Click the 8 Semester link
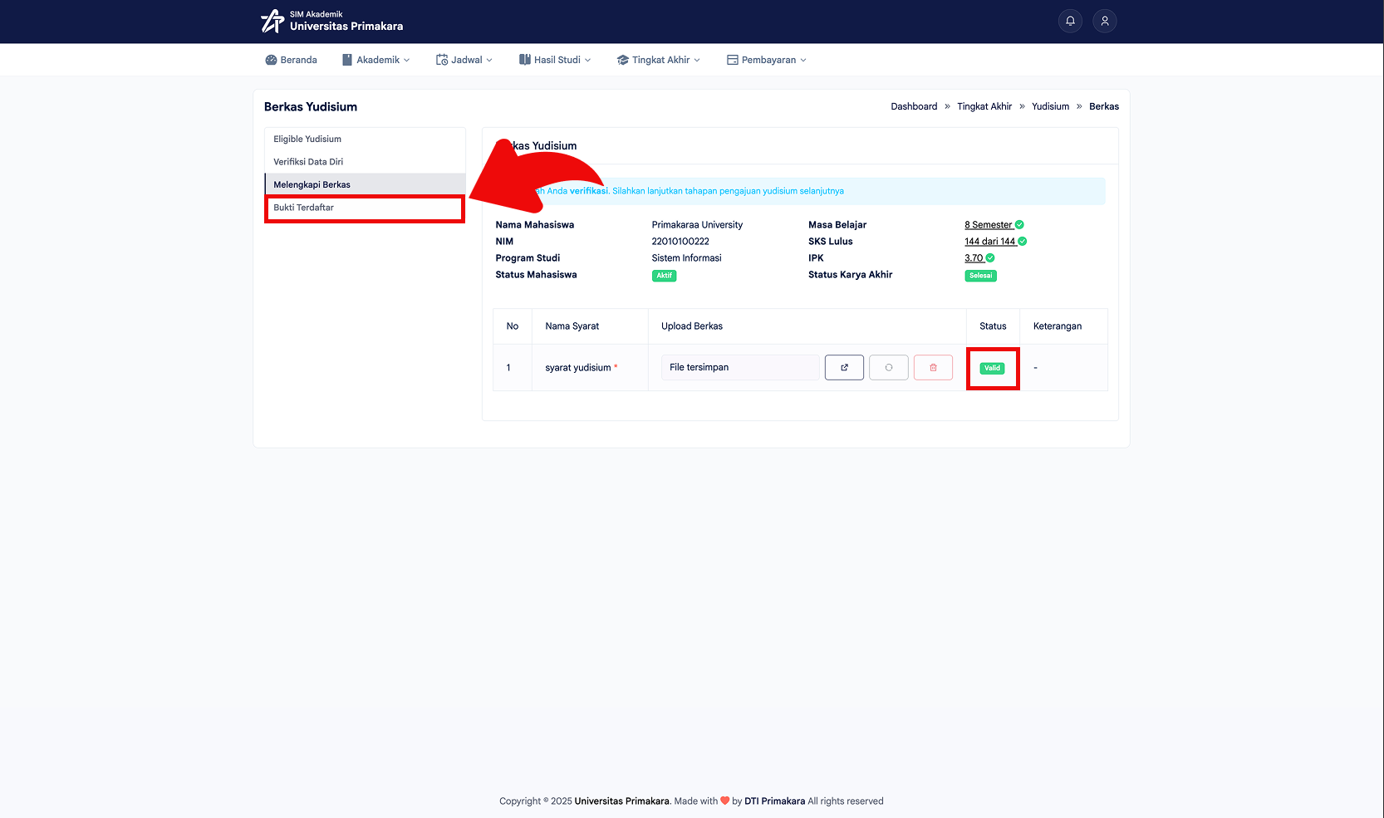The width and height of the screenshot is (1384, 818). [x=989, y=225]
